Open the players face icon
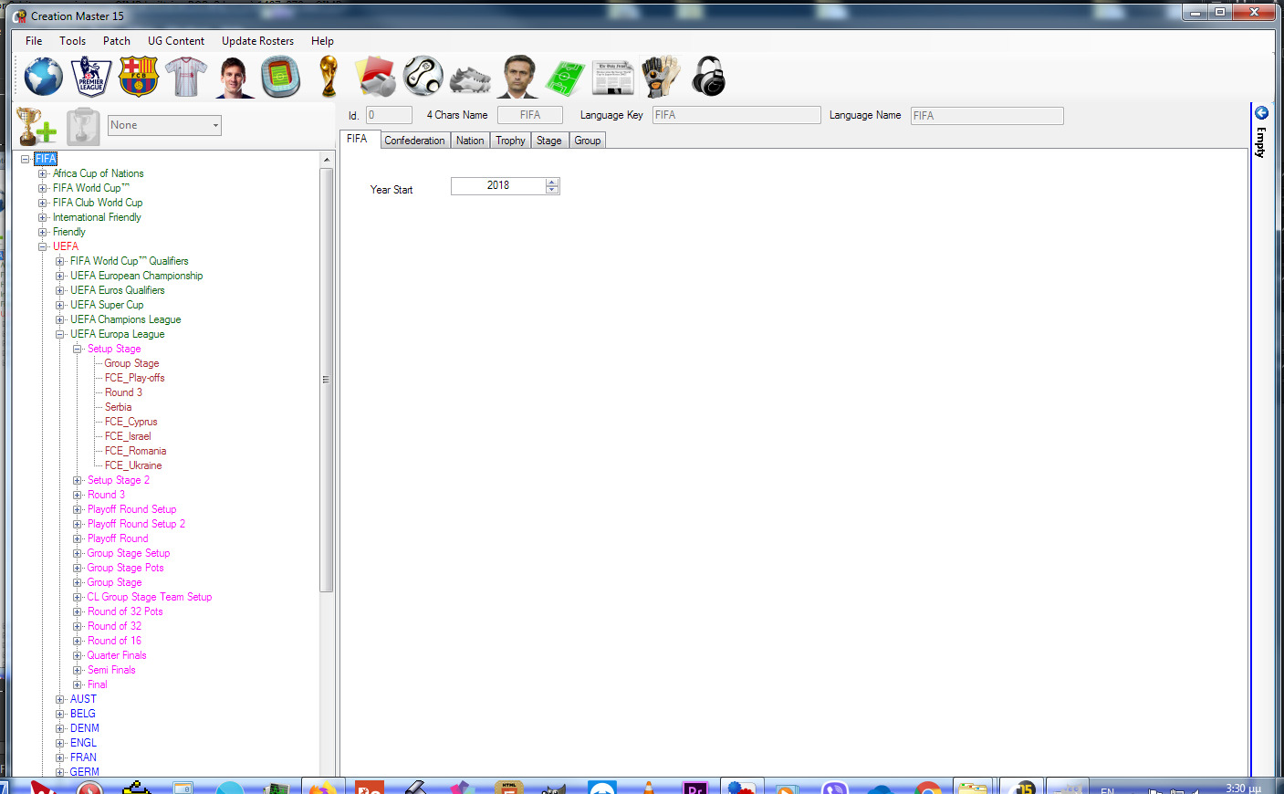This screenshot has width=1284, height=794. pos(235,77)
